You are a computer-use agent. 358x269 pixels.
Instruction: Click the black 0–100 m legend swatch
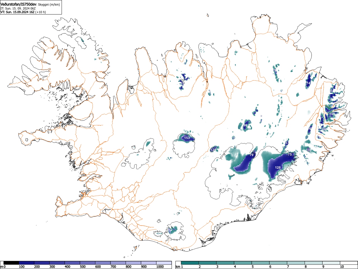11,263
